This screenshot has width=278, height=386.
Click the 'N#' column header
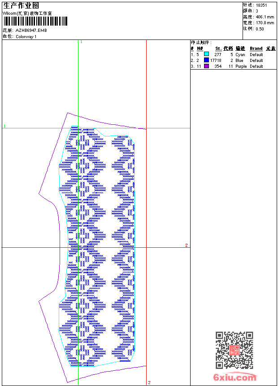point(200,48)
